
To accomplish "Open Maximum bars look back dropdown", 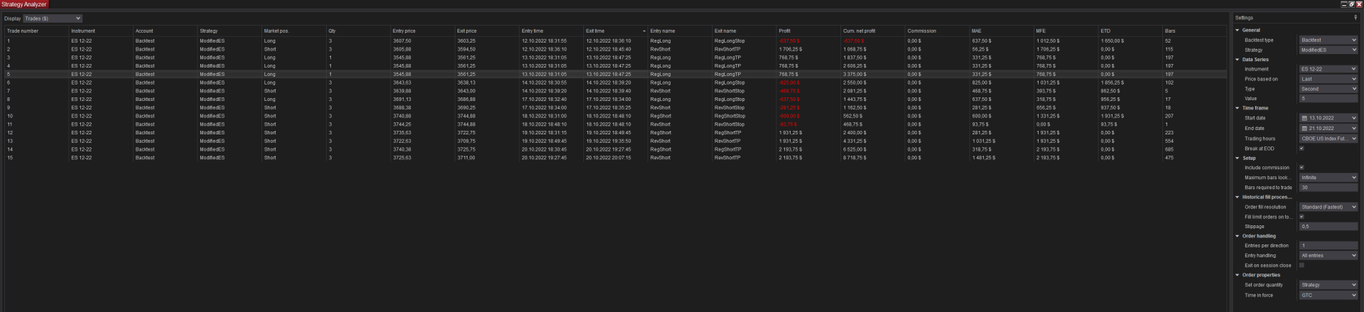I will pyautogui.click(x=1328, y=178).
